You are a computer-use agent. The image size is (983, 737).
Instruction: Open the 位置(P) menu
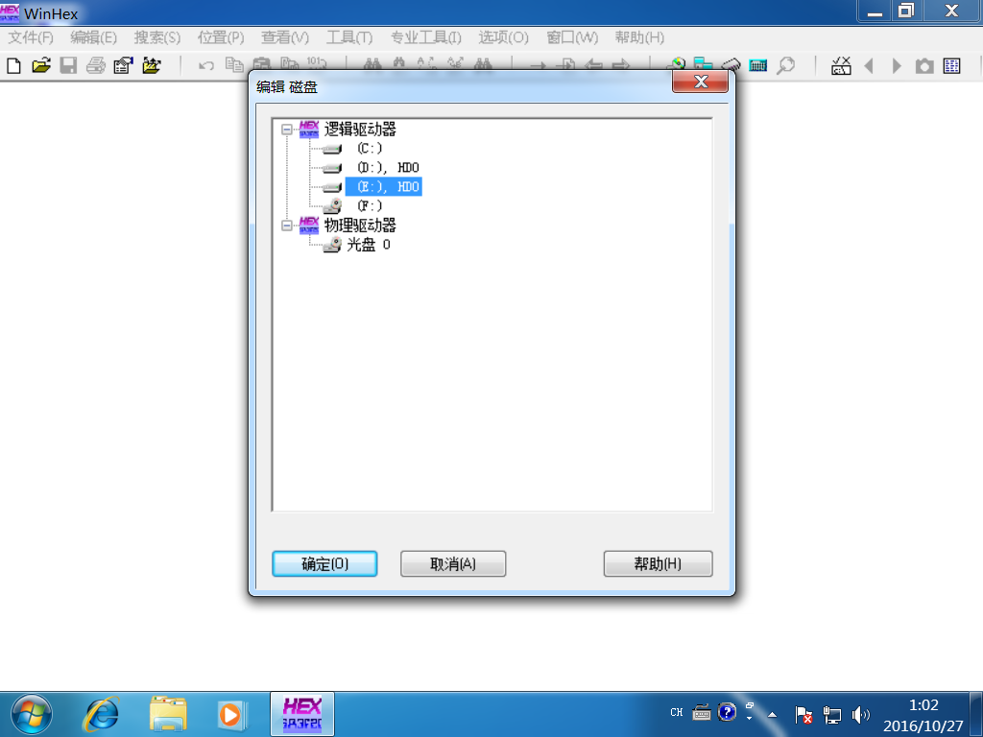tap(221, 37)
